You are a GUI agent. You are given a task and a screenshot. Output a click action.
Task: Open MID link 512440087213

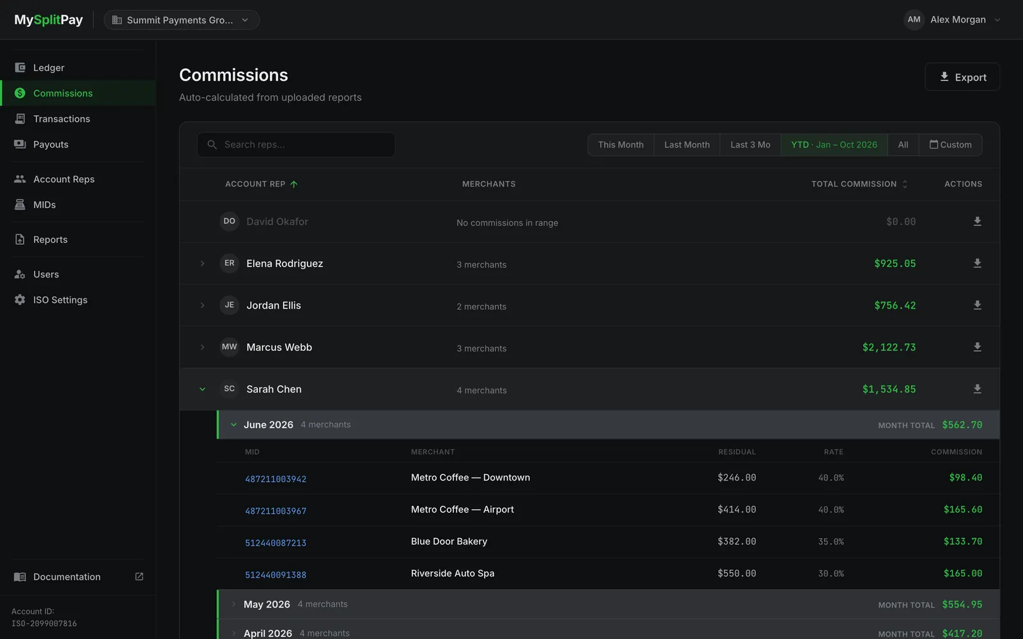point(276,543)
